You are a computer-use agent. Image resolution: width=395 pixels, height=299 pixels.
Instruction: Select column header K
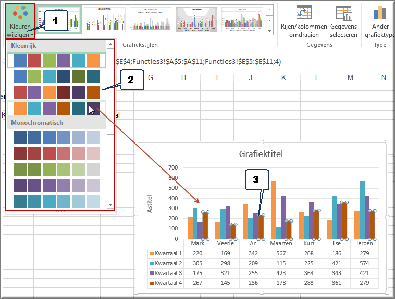click(x=283, y=77)
